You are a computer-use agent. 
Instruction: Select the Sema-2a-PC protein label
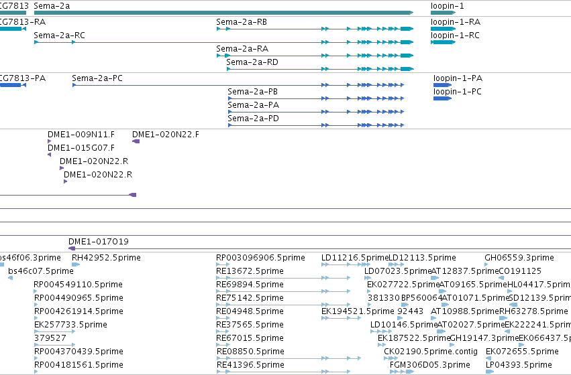click(x=97, y=78)
